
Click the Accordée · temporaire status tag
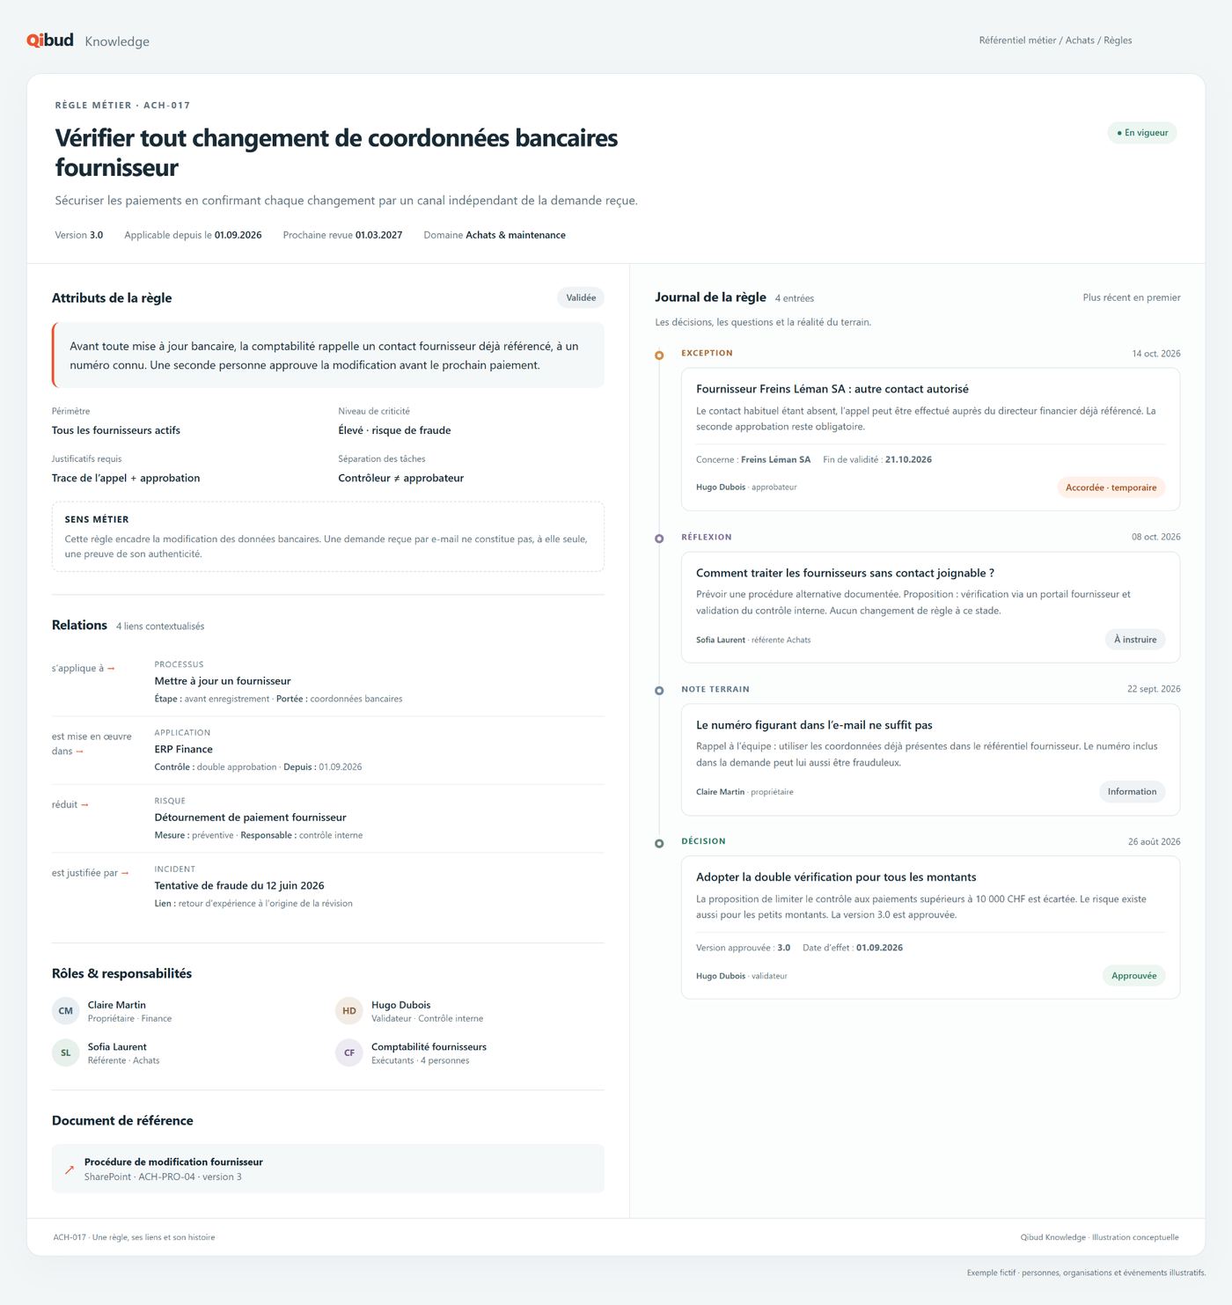click(x=1111, y=488)
